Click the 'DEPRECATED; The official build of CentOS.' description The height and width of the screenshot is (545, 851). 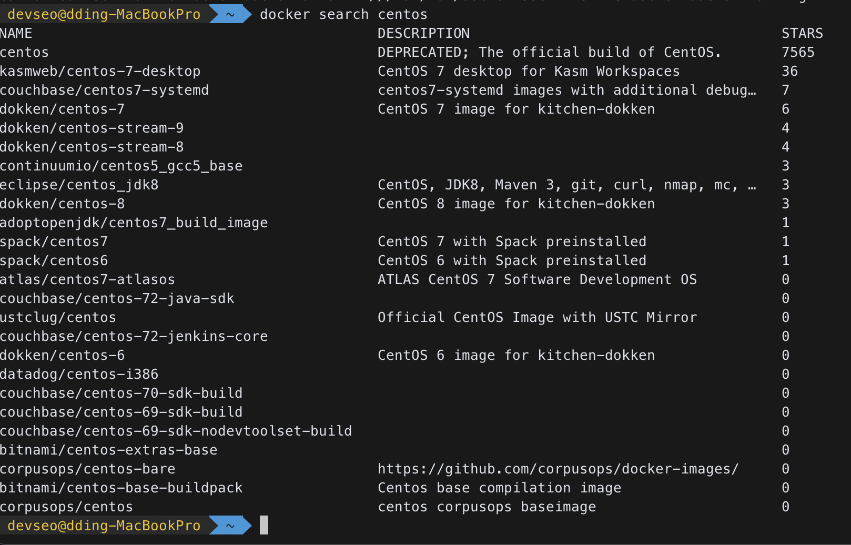point(549,53)
